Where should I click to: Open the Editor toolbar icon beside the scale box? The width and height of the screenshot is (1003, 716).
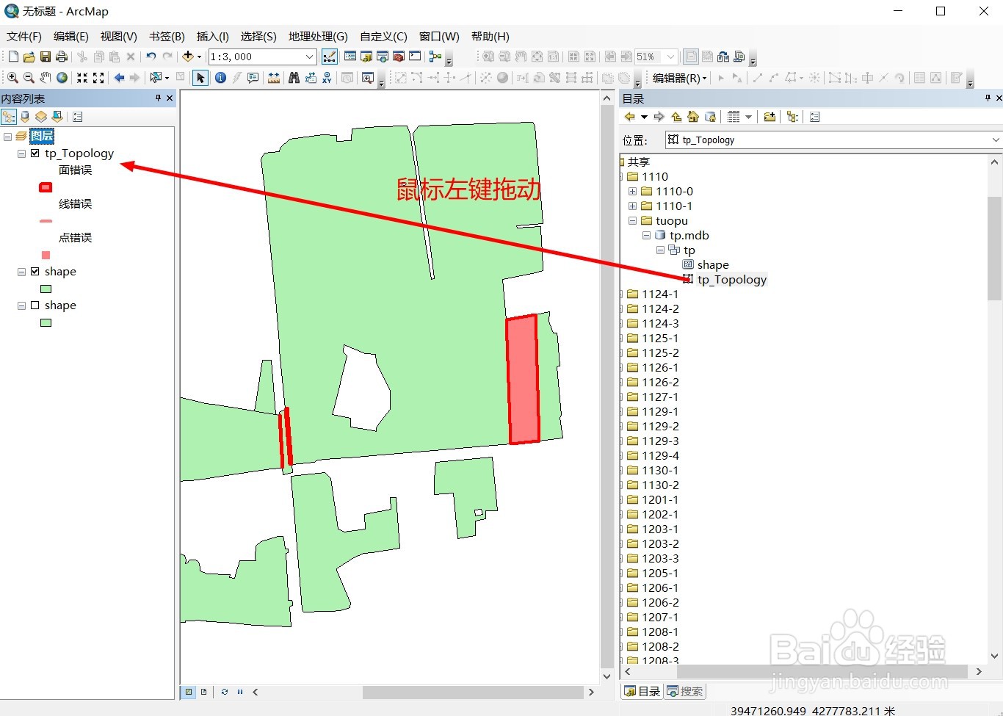click(x=330, y=57)
